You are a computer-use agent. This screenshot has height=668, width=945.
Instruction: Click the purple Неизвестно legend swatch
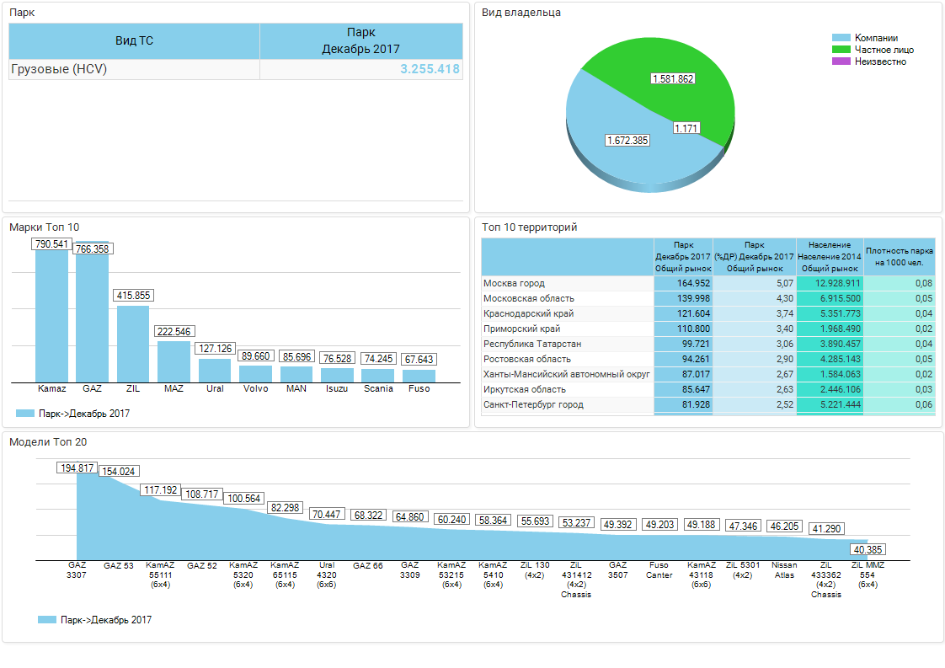point(841,61)
